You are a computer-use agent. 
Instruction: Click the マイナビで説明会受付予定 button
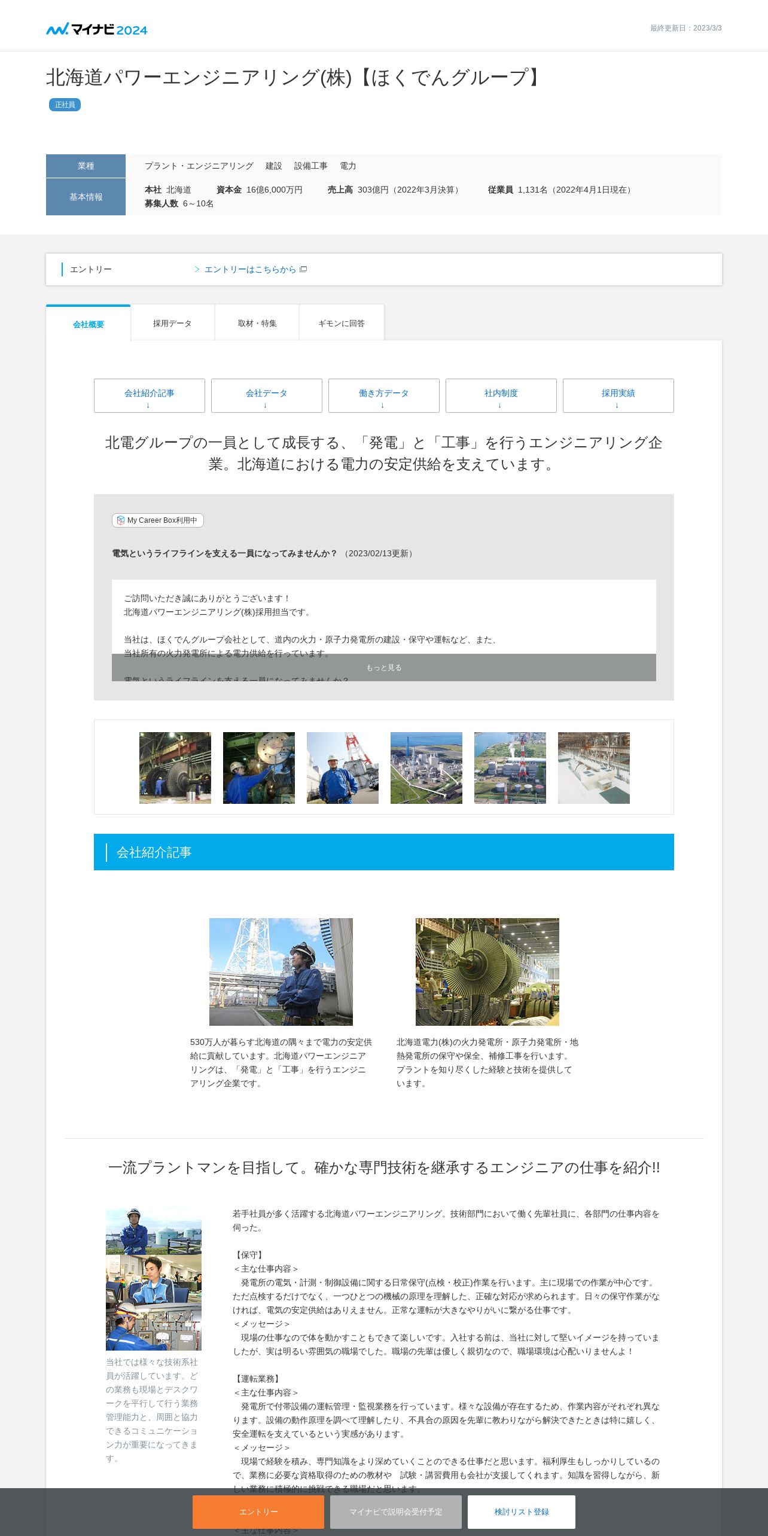pyautogui.click(x=396, y=1512)
